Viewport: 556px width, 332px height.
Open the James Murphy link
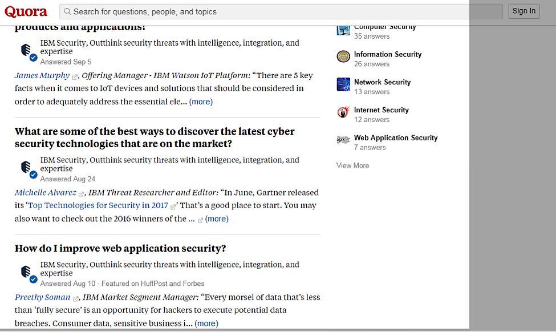click(x=42, y=75)
